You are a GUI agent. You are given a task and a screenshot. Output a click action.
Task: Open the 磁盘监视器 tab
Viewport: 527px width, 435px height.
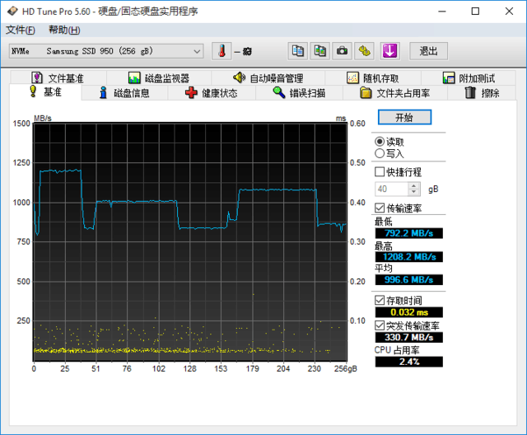click(x=158, y=78)
